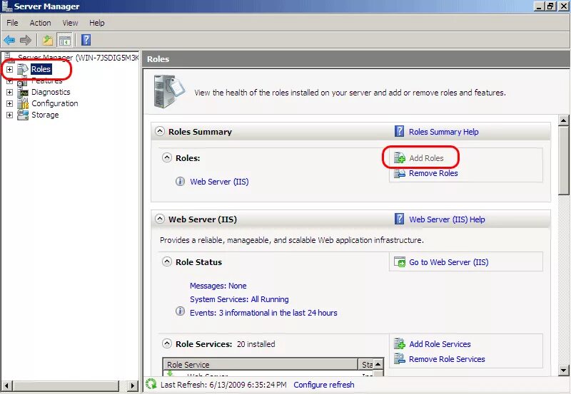The image size is (571, 394).
Task: Click the Add Role Services icon
Action: click(x=400, y=343)
